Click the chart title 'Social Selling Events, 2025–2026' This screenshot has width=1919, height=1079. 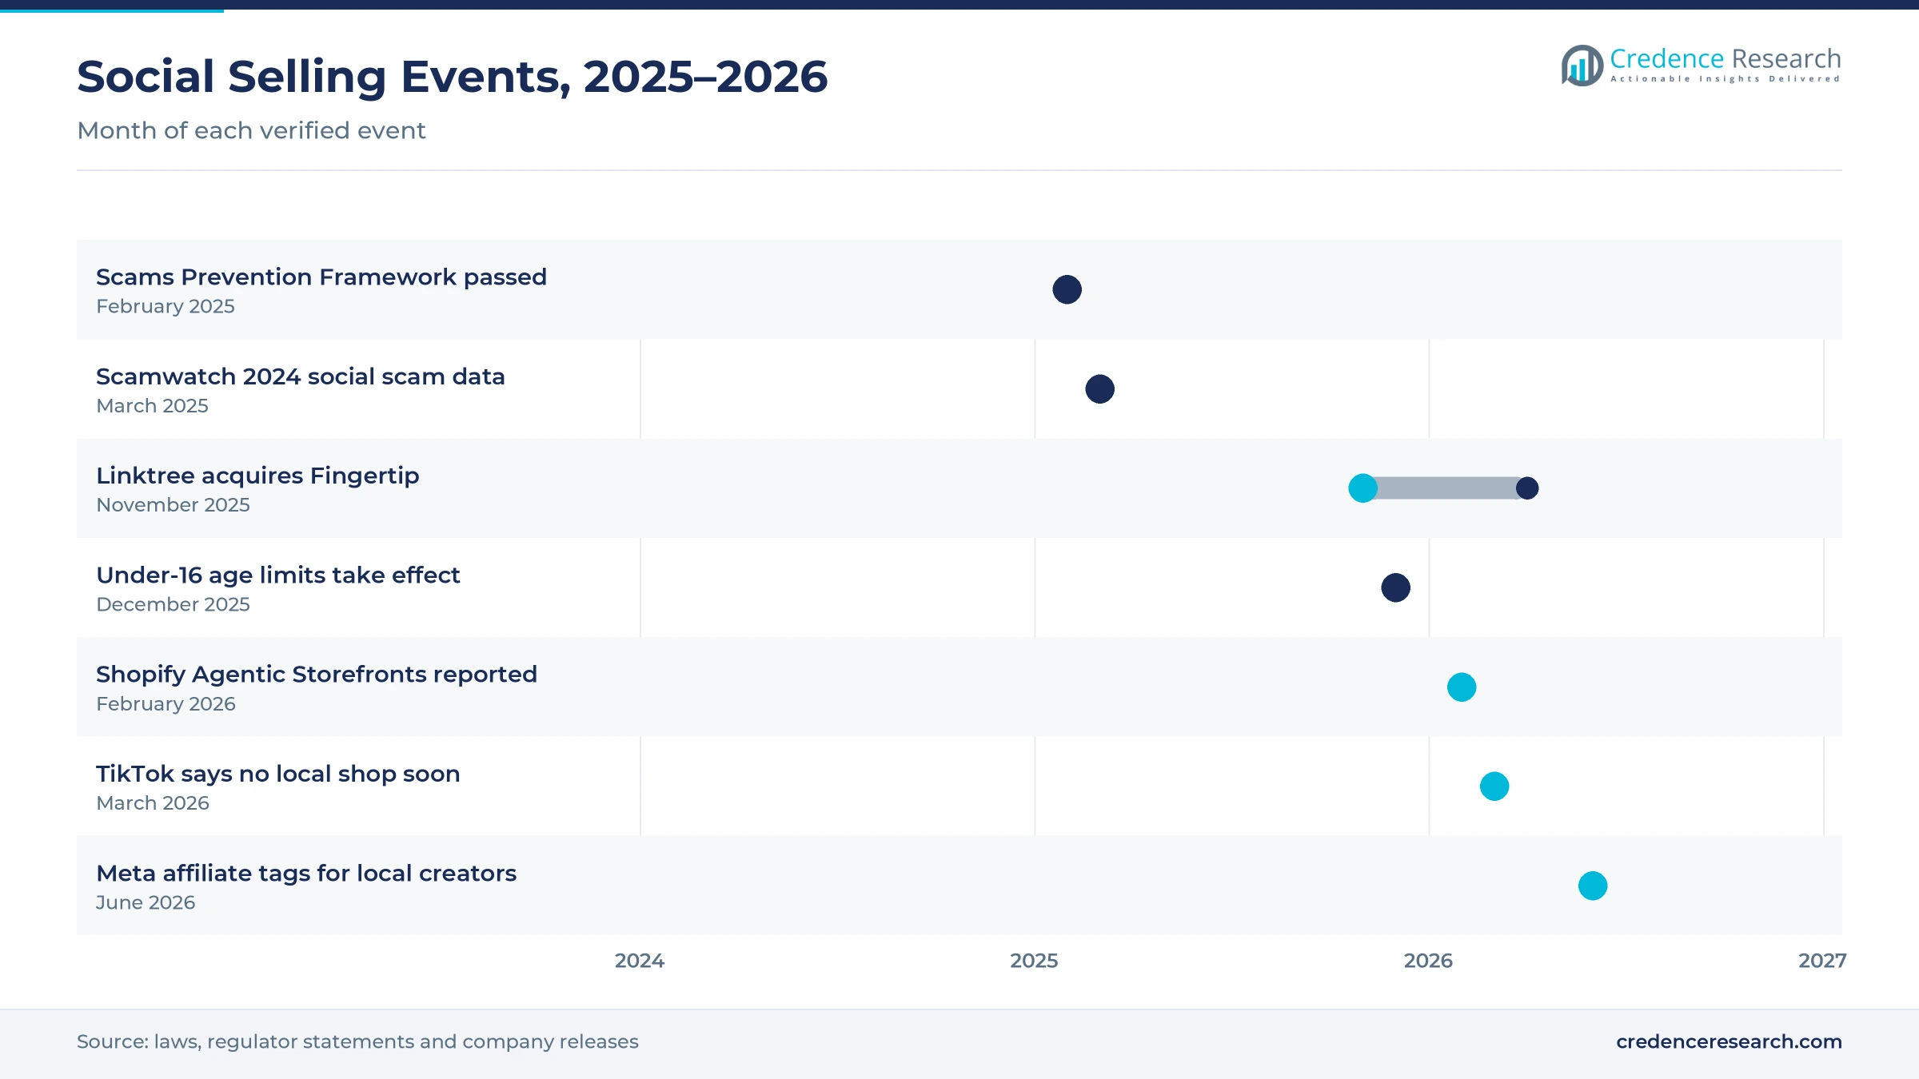452,77
